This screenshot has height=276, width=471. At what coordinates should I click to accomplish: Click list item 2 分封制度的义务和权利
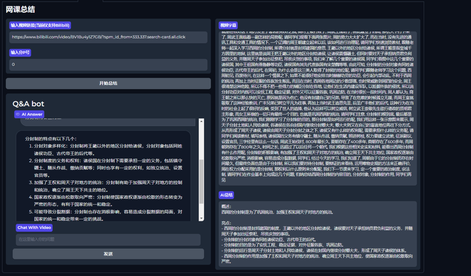point(108,168)
